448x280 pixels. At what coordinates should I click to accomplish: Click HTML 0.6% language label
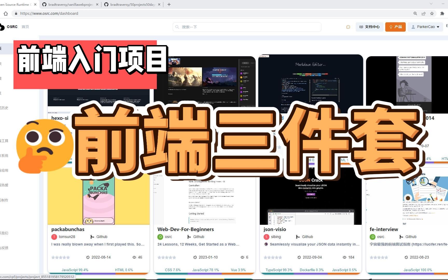pos(124,270)
